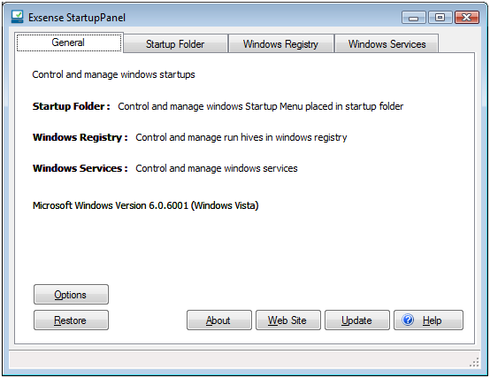Click the bold 'Startup Folder :' label

[x=72, y=106]
